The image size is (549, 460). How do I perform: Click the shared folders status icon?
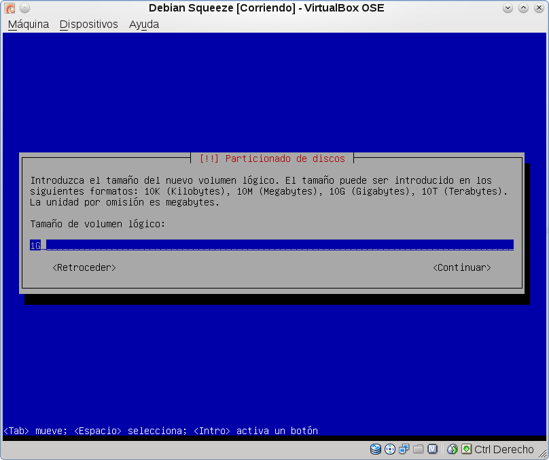tap(418, 449)
